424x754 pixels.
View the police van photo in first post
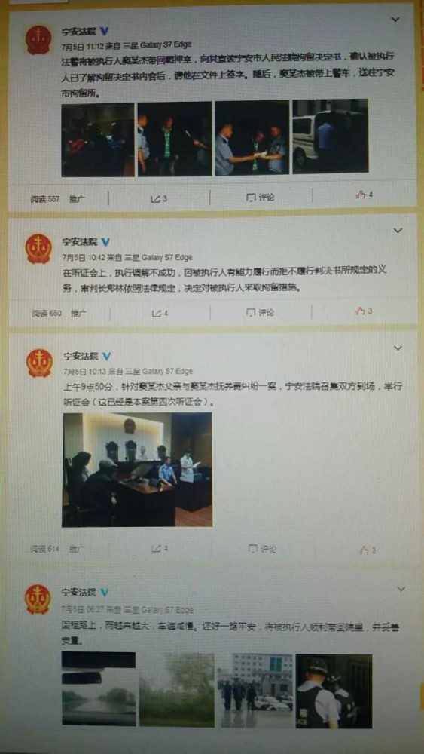pos(331,136)
